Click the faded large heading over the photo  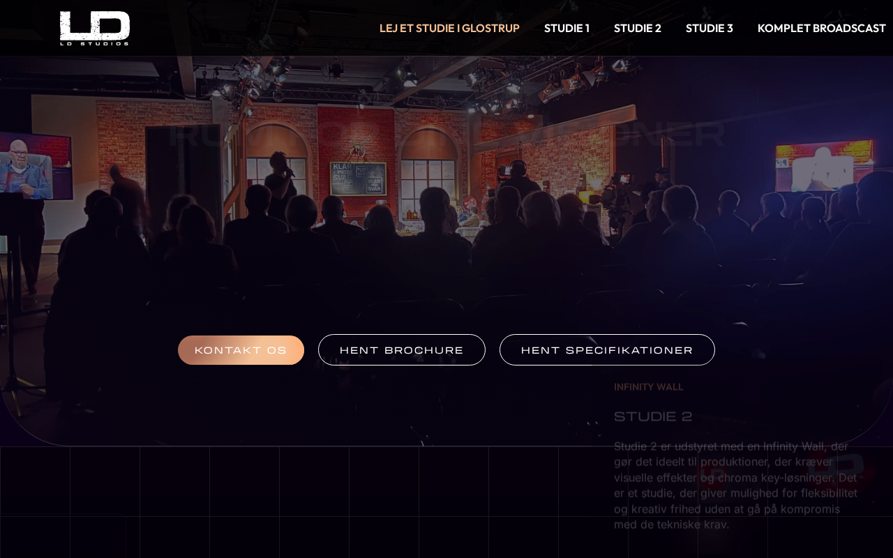pyautogui.click(x=446, y=134)
